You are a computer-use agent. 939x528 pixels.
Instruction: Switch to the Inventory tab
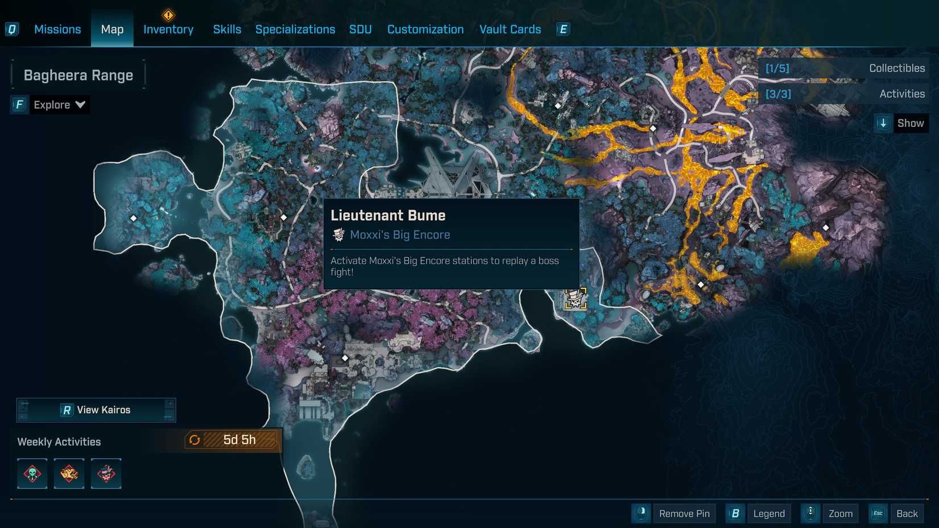[x=168, y=30]
